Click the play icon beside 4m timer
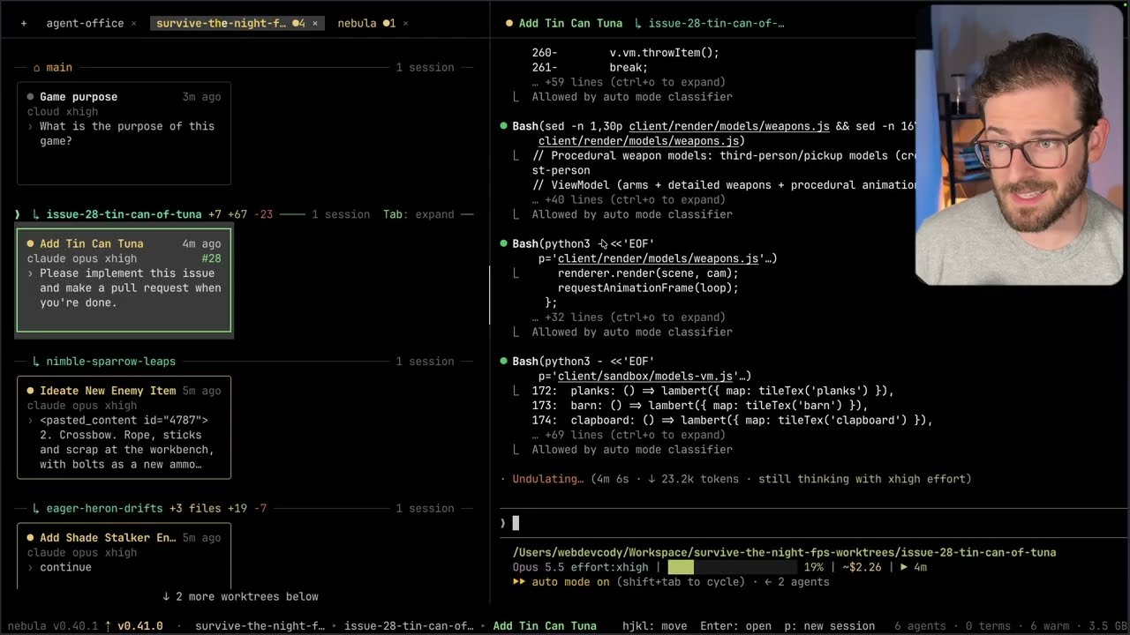The width and height of the screenshot is (1130, 635). tap(903, 567)
